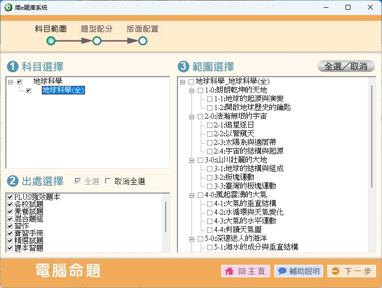Check 5-1:海水的成分與垂直結構
The height and width of the screenshot is (288, 382).
click(209, 247)
